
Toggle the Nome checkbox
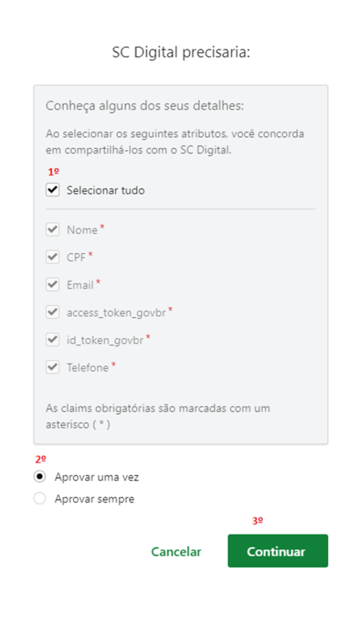pos(53,230)
